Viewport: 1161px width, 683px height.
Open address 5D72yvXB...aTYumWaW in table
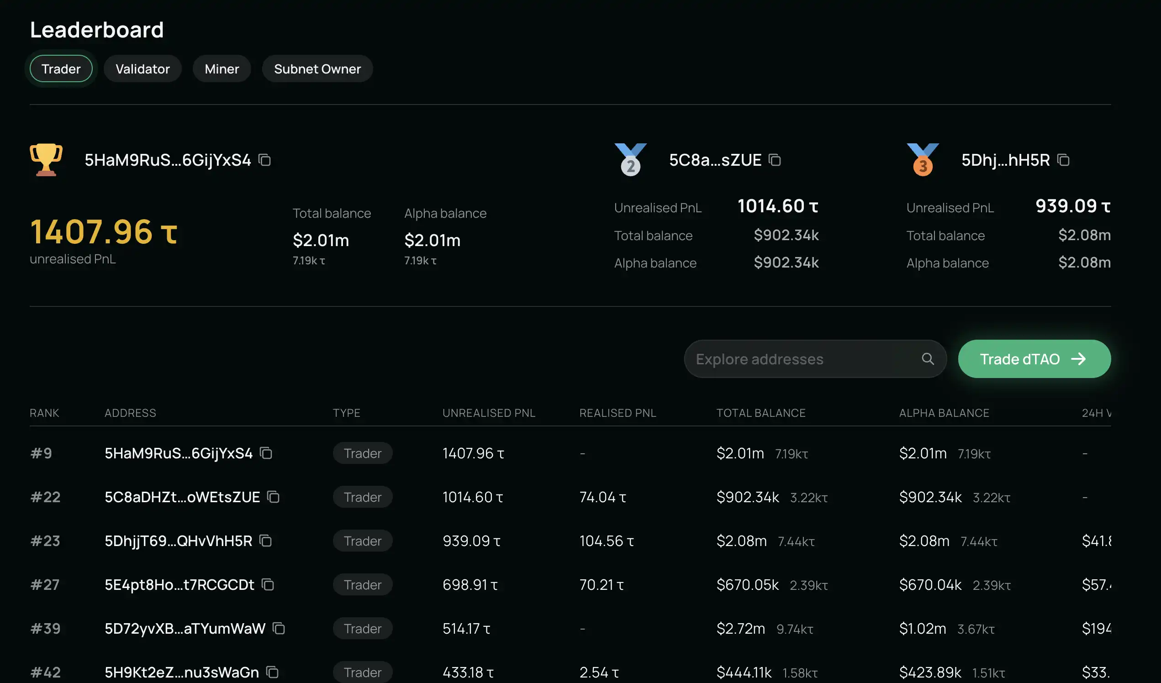[185, 628]
